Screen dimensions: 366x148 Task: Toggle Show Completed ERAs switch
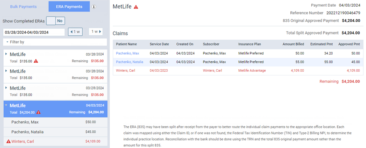pos(56,21)
